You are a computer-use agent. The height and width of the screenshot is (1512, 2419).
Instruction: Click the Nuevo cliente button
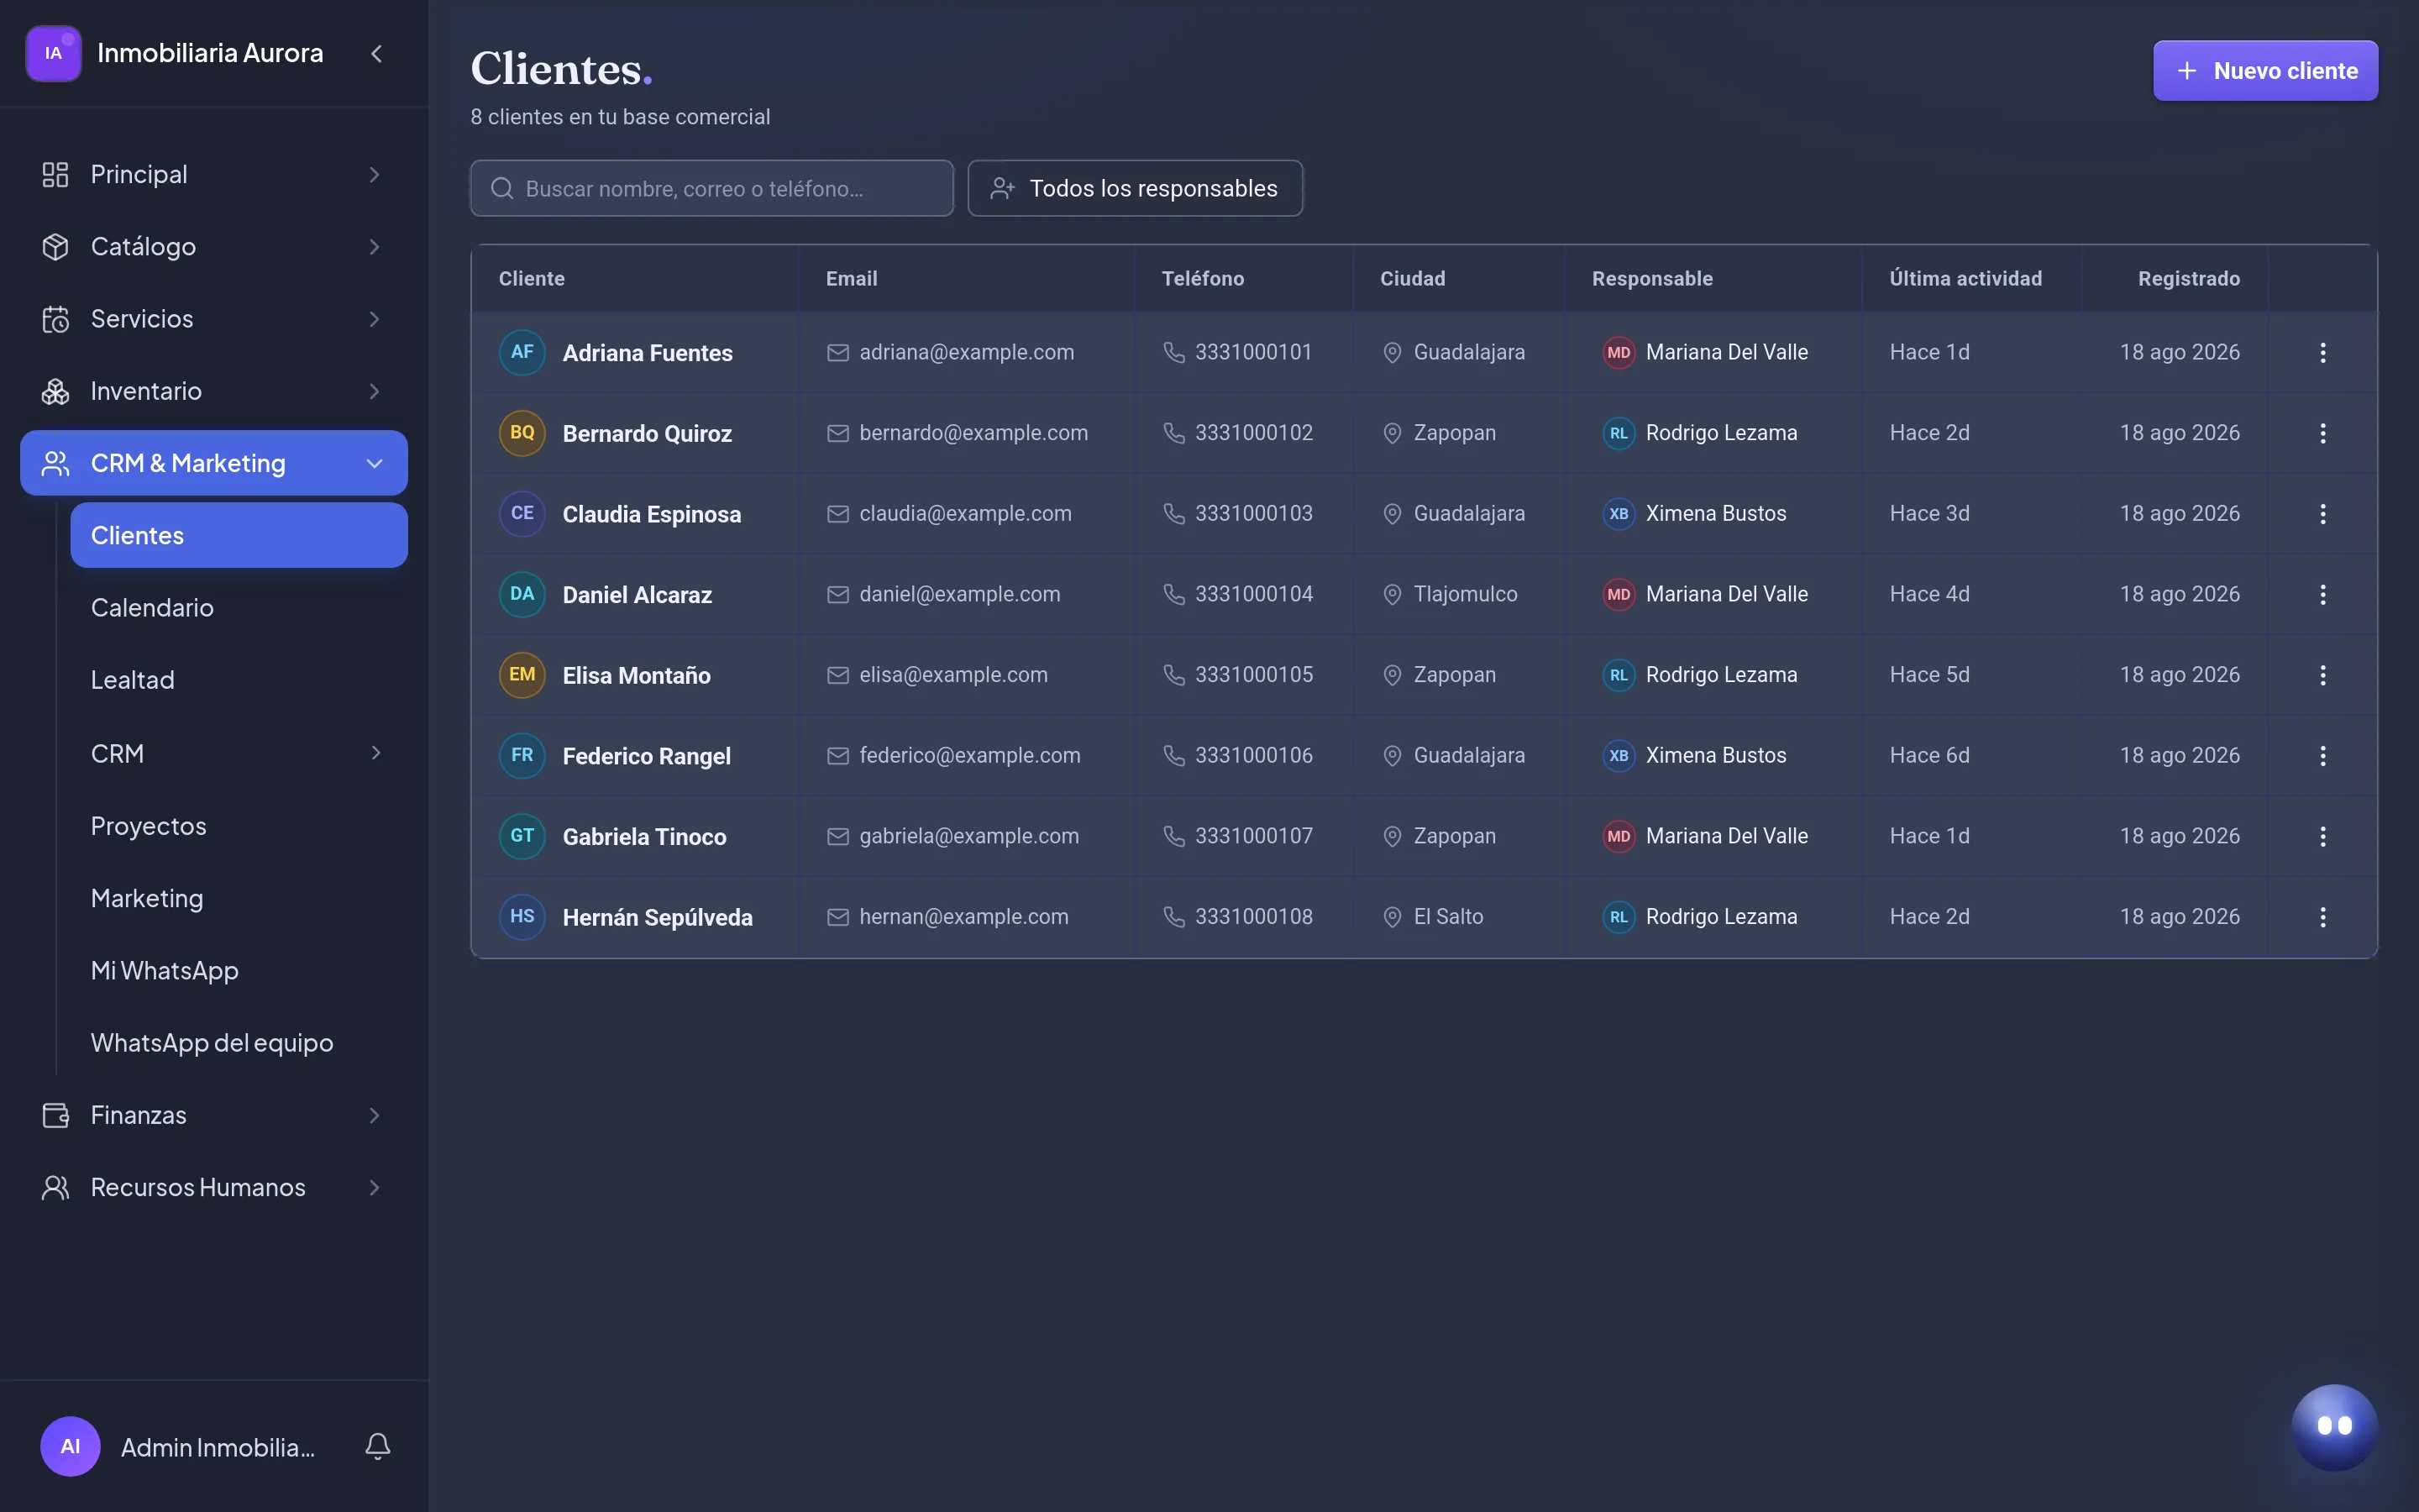point(2265,70)
